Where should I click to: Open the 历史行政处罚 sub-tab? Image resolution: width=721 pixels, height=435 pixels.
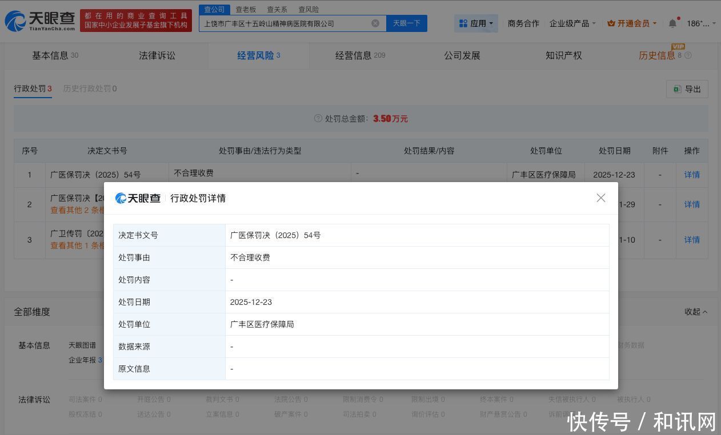pyautogui.click(x=90, y=88)
